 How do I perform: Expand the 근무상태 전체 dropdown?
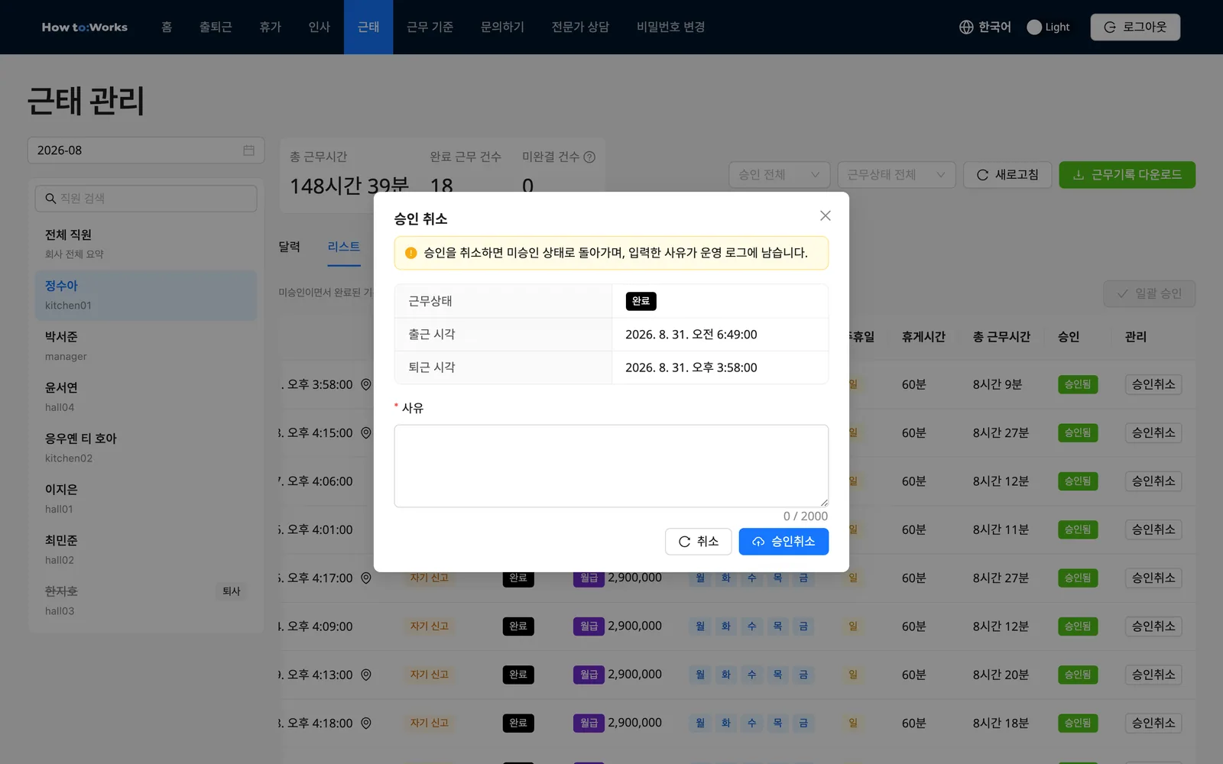(x=897, y=175)
